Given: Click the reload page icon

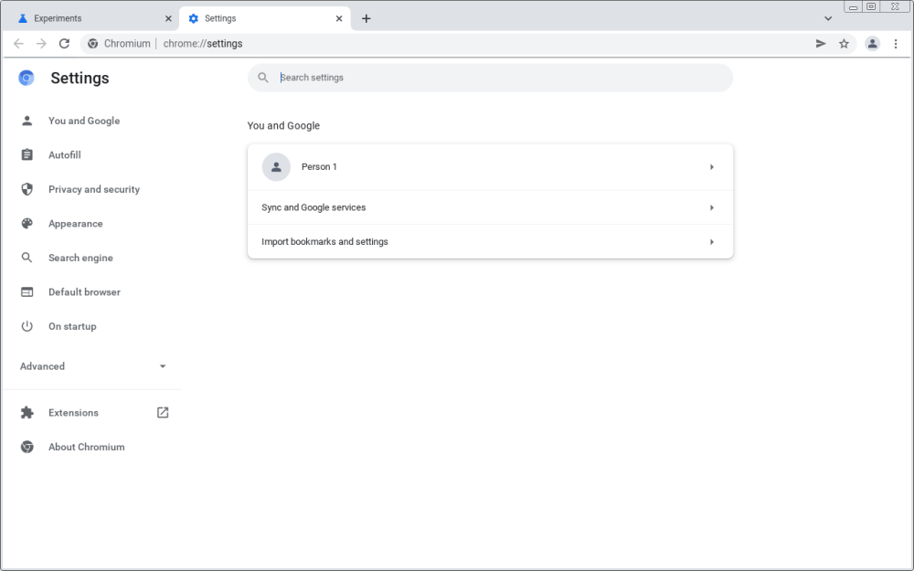Looking at the screenshot, I should (x=64, y=44).
